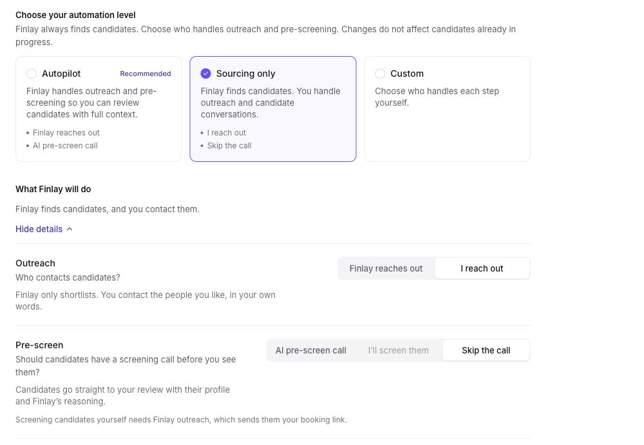Select the Custom radio button
This screenshot has width=644, height=445.
click(x=381, y=74)
